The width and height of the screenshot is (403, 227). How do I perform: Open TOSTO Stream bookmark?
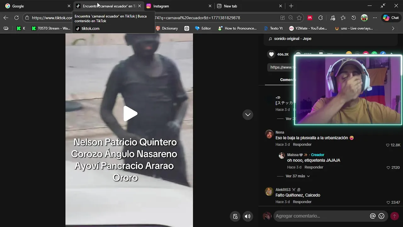(x=51, y=28)
